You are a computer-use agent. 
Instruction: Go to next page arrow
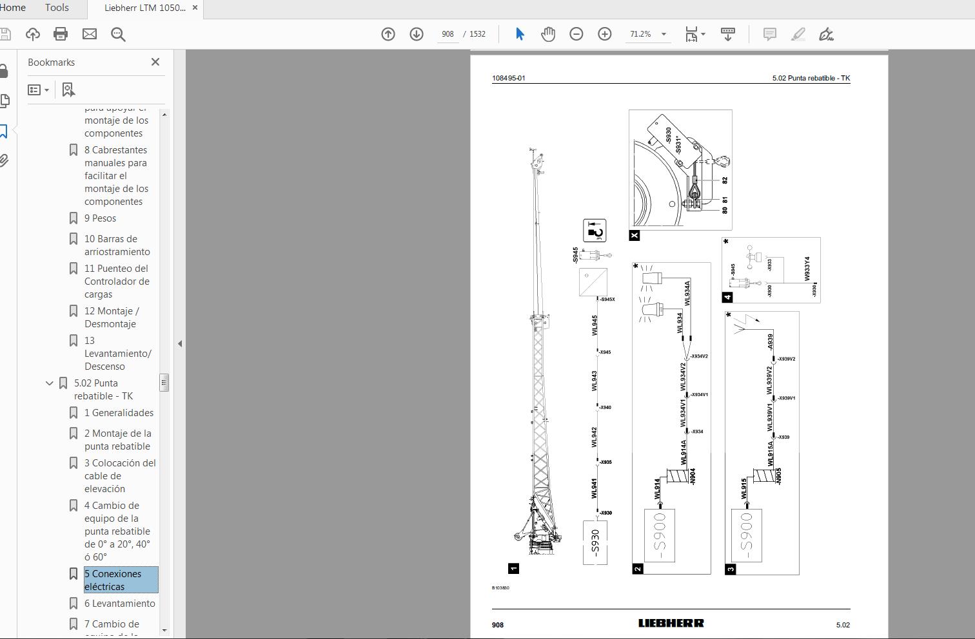click(417, 34)
